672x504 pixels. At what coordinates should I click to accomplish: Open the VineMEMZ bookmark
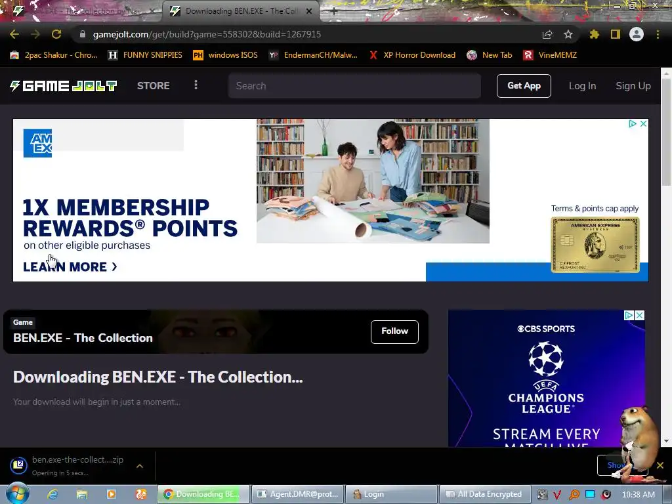pos(550,55)
